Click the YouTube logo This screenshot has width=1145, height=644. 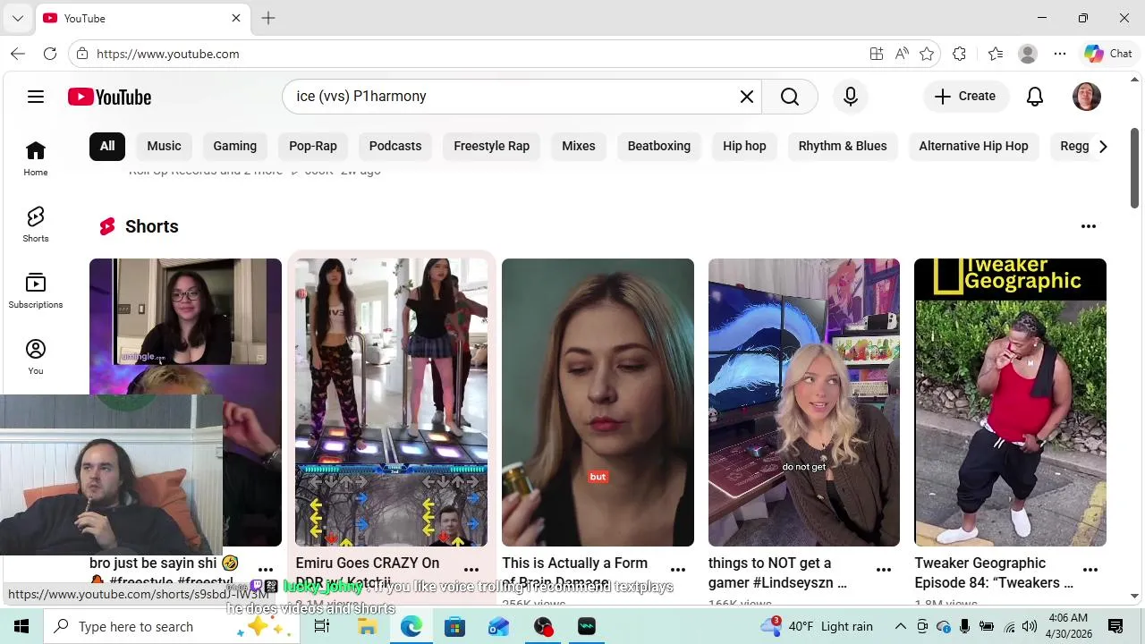[109, 97]
